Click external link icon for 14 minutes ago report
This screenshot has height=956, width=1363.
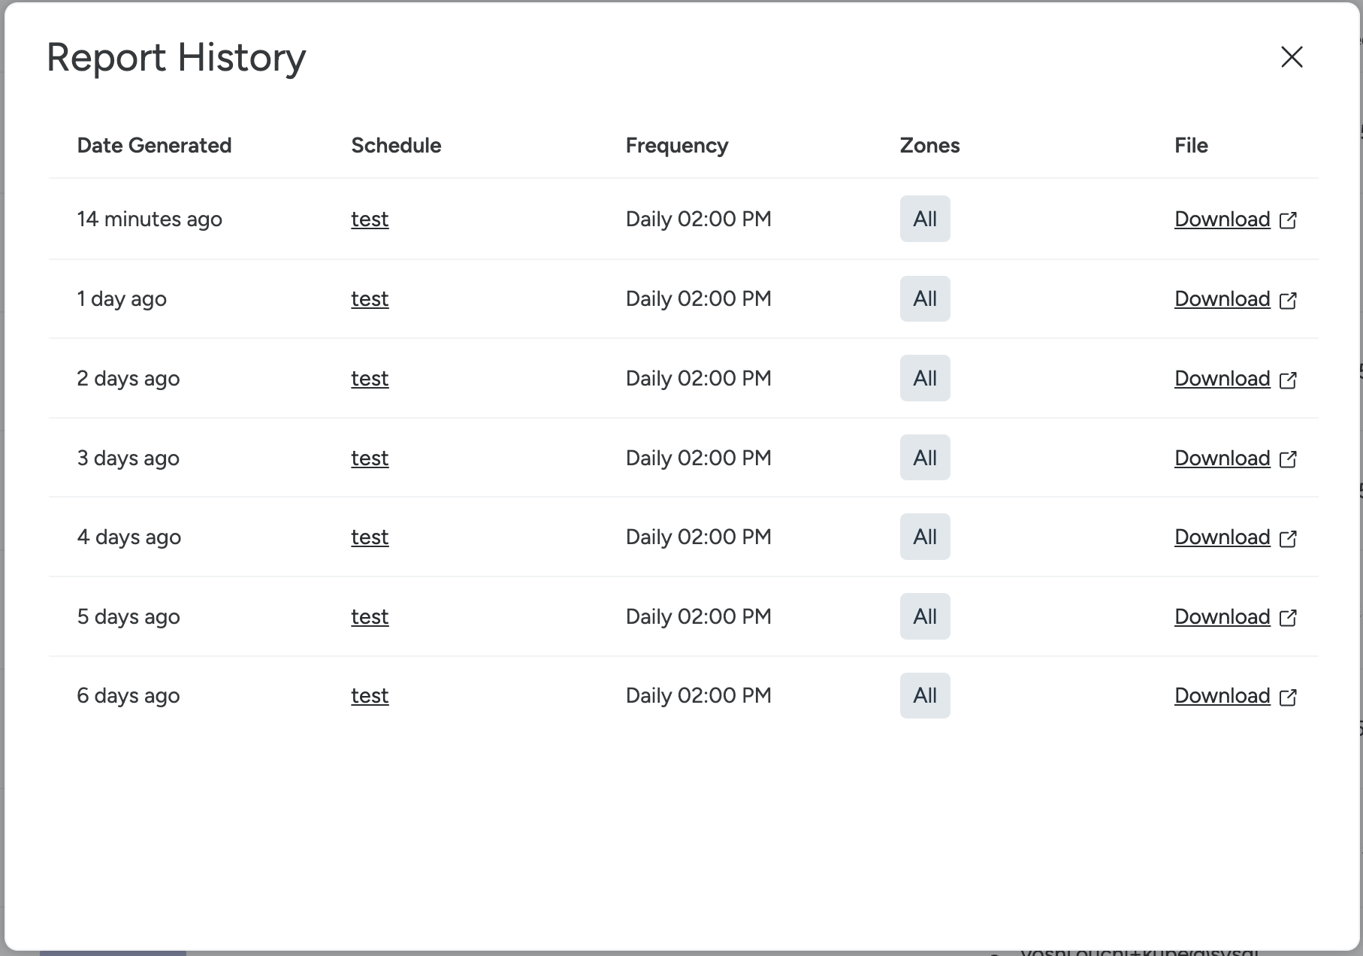click(x=1288, y=220)
